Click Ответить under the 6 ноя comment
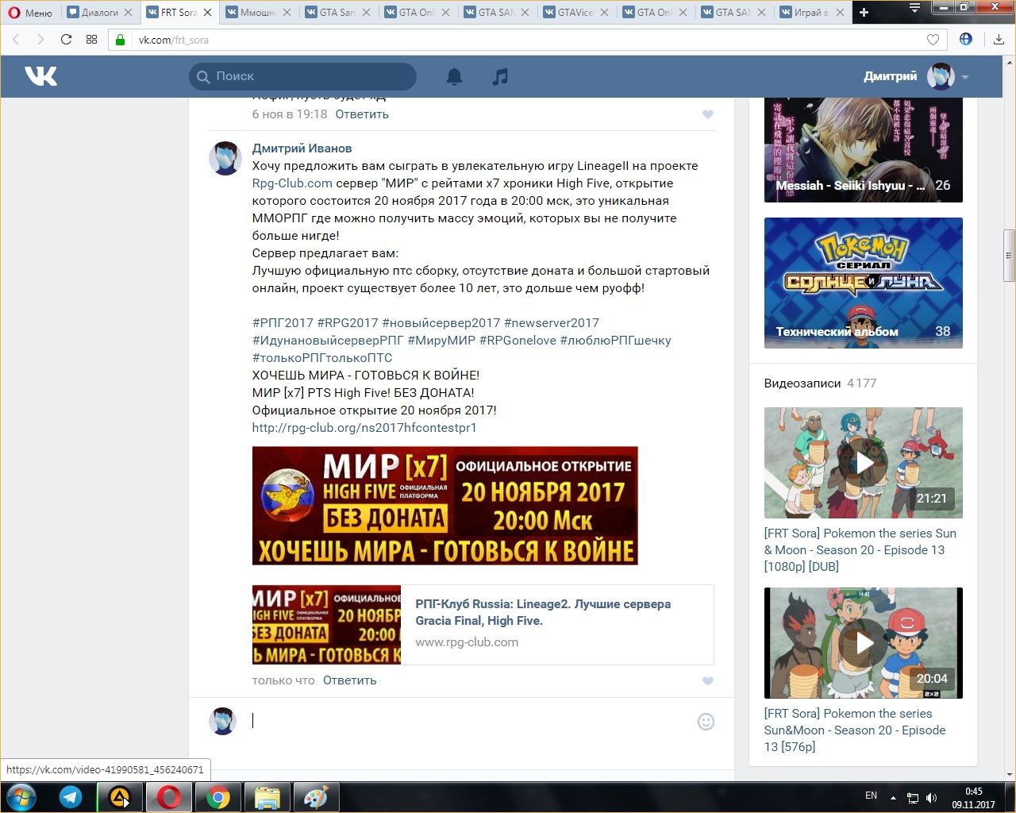 [362, 114]
